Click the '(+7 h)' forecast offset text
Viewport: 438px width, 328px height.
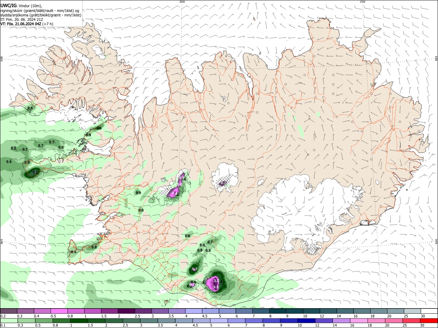coord(48,24)
